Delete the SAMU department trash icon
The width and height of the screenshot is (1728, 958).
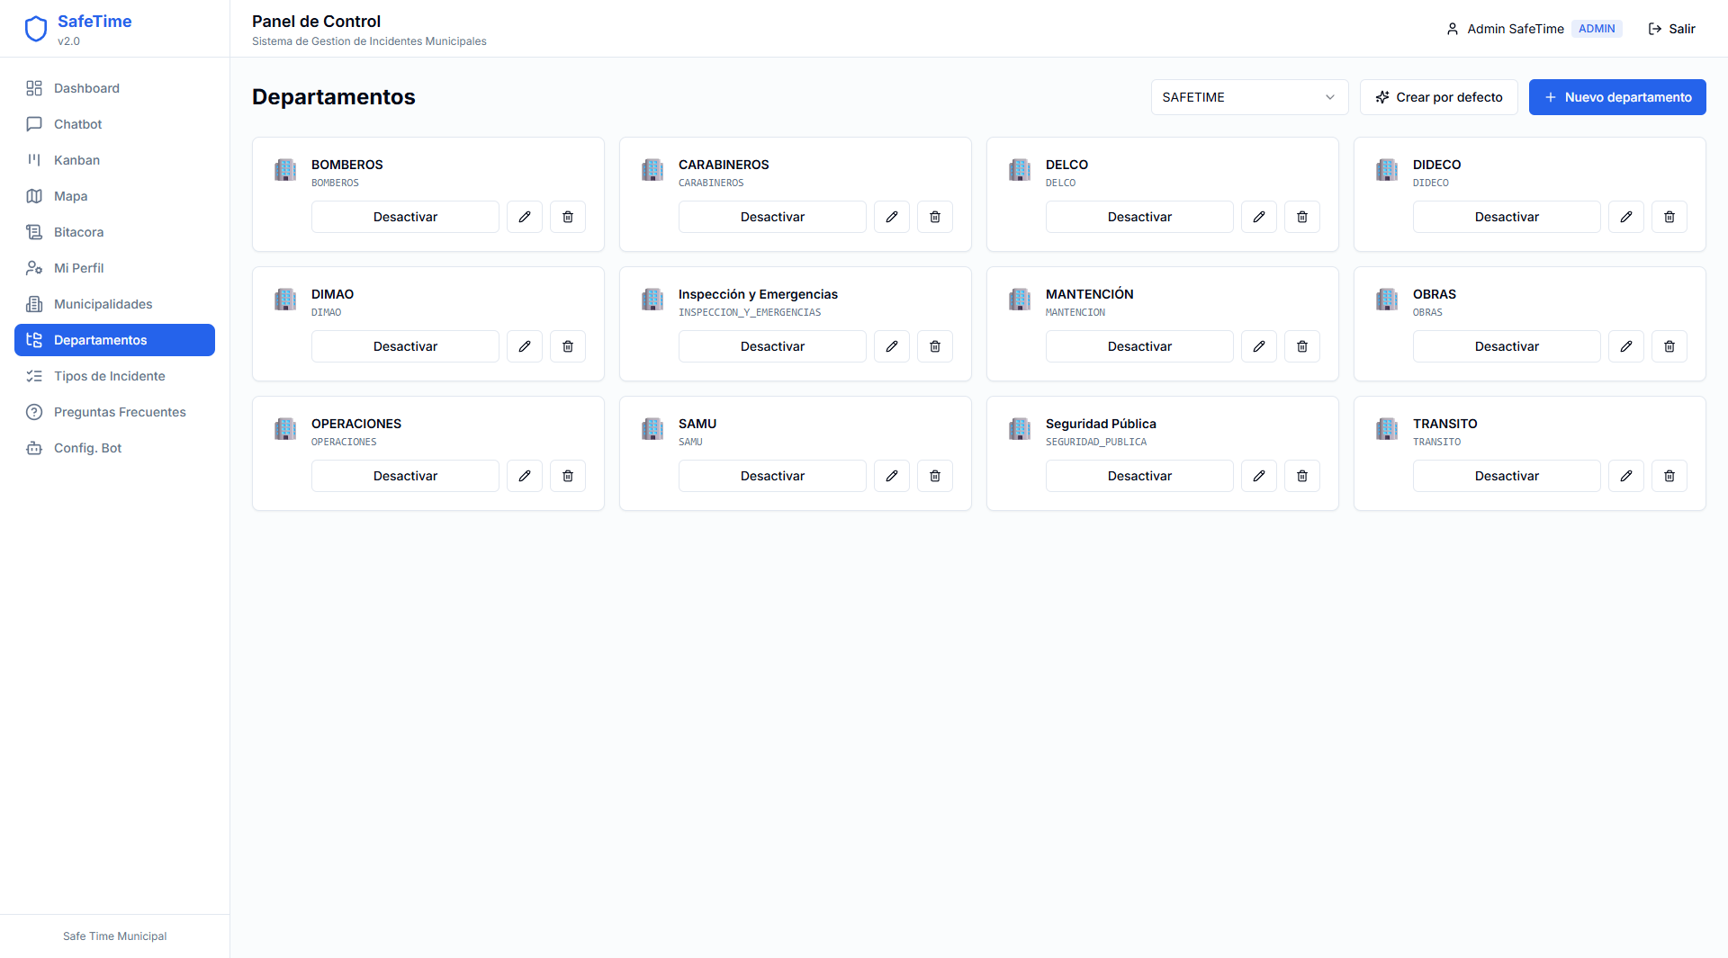tap(935, 476)
